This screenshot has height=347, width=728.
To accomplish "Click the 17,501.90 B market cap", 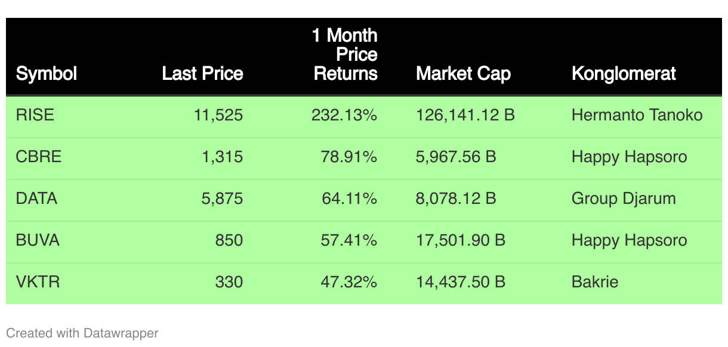I will 461,240.
